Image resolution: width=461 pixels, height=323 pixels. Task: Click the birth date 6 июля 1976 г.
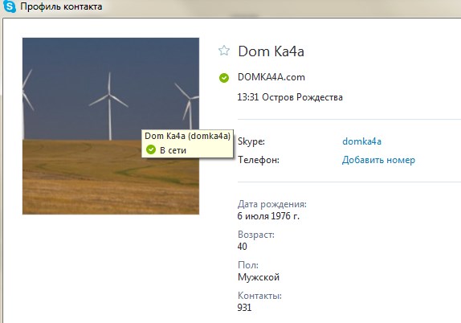coord(268,216)
